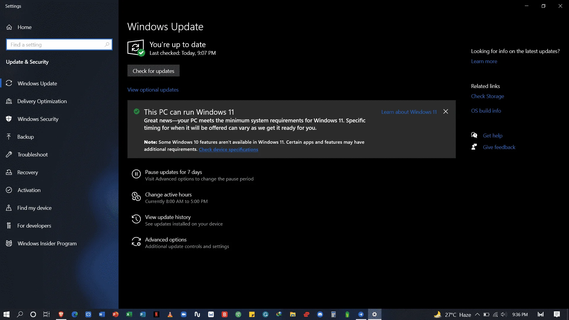Open View update history option
Image resolution: width=569 pixels, height=320 pixels.
pyautogui.click(x=177, y=220)
